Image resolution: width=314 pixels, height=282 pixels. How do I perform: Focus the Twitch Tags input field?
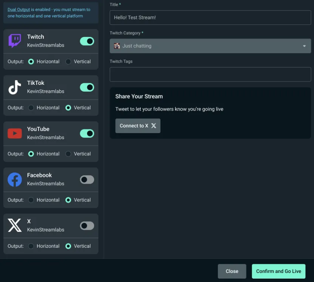click(x=210, y=74)
